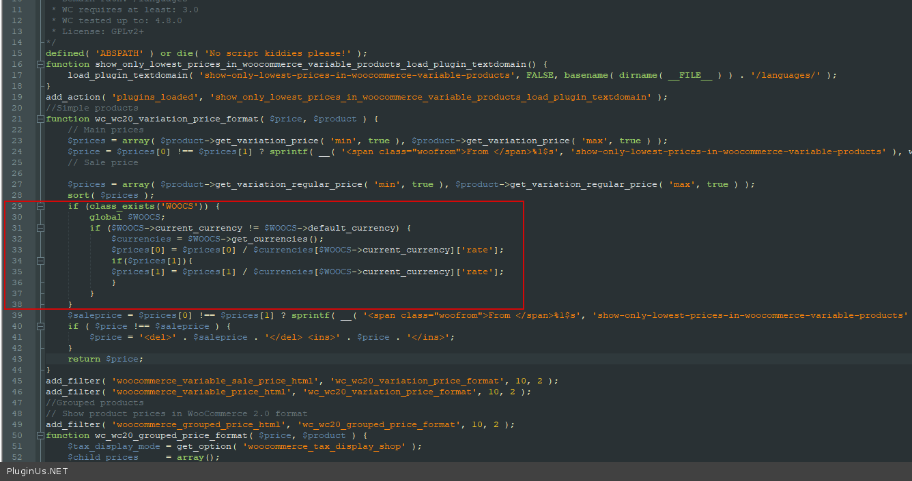
Task: Click 'plugins_loaded' string in add_action call
Action: 154,97
